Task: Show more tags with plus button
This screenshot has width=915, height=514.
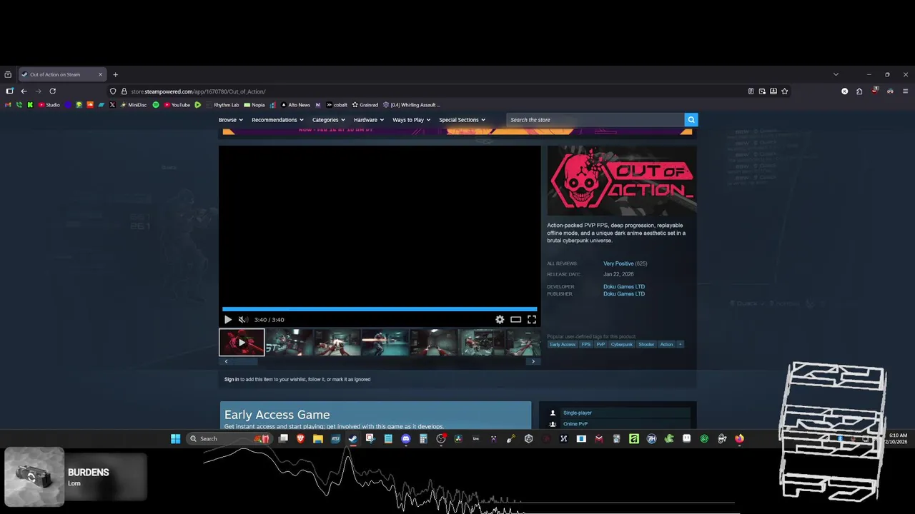Action: (x=680, y=344)
